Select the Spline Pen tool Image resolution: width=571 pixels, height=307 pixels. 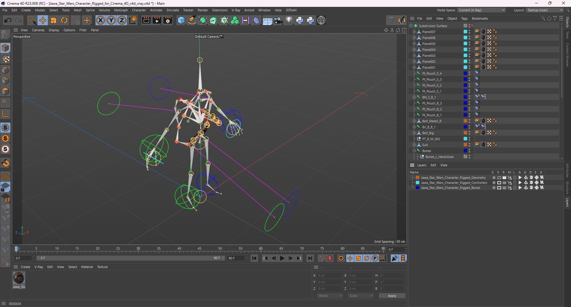coord(192,20)
